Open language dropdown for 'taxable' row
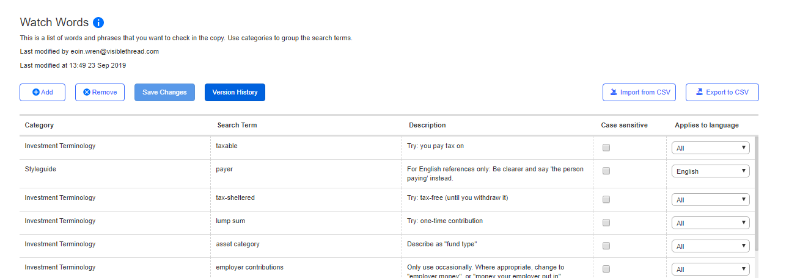Image resolution: width=811 pixels, height=278 pixels. tap(711, 148)
